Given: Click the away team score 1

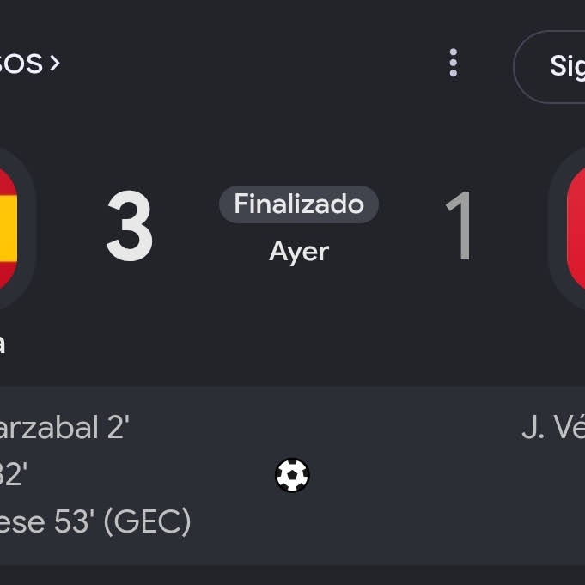Looking at the screenshot, I should point(460,226).
